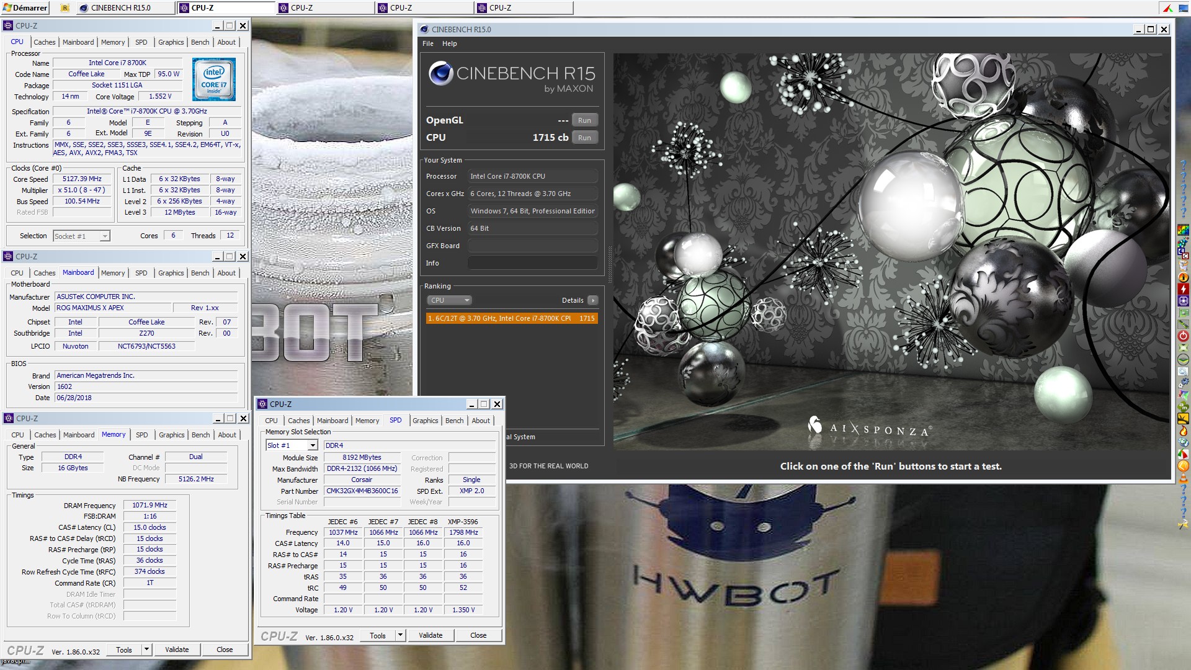Click Validate in the SPD window
This screenshot has height=670, width=1191.
pos(430,635)
